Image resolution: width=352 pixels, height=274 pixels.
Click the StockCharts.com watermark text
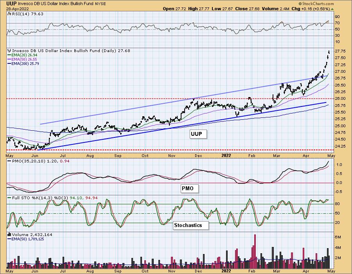(x=316, y=4)
